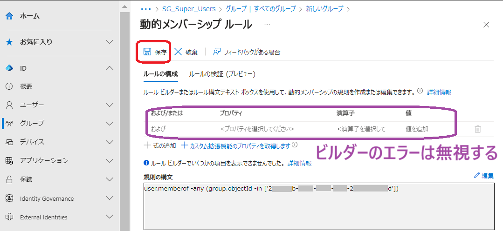Click the sidebar scrollbar up arrow
This screenshot has width=503, height=231.
tap(125, 7)
